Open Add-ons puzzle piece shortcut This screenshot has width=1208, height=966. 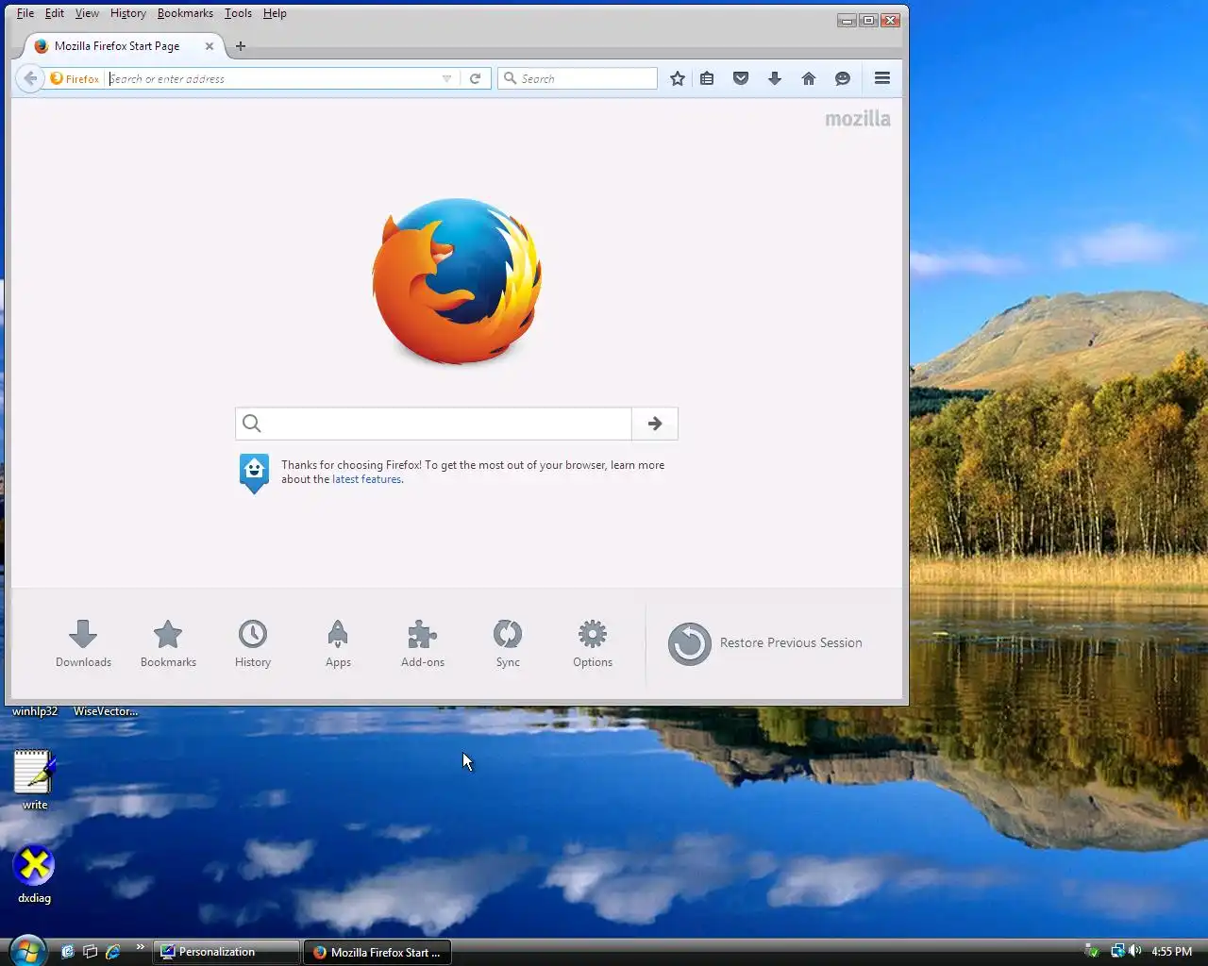423,643
